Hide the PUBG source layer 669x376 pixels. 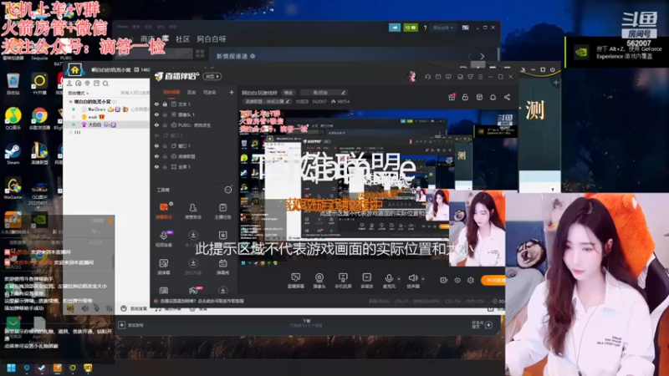[156, 124]
